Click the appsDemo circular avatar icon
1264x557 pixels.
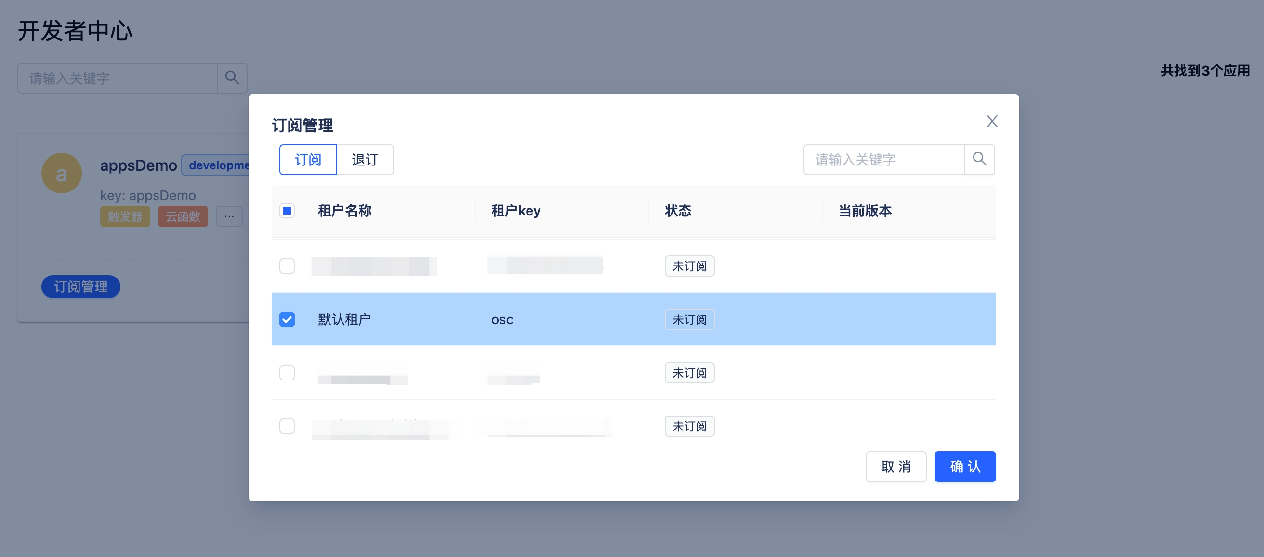pyautogui.click(x=61, y=173)
